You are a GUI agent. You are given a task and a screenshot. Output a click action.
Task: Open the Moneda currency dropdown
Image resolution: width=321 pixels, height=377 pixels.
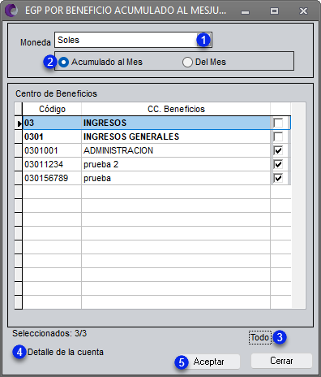coord(204,40)
